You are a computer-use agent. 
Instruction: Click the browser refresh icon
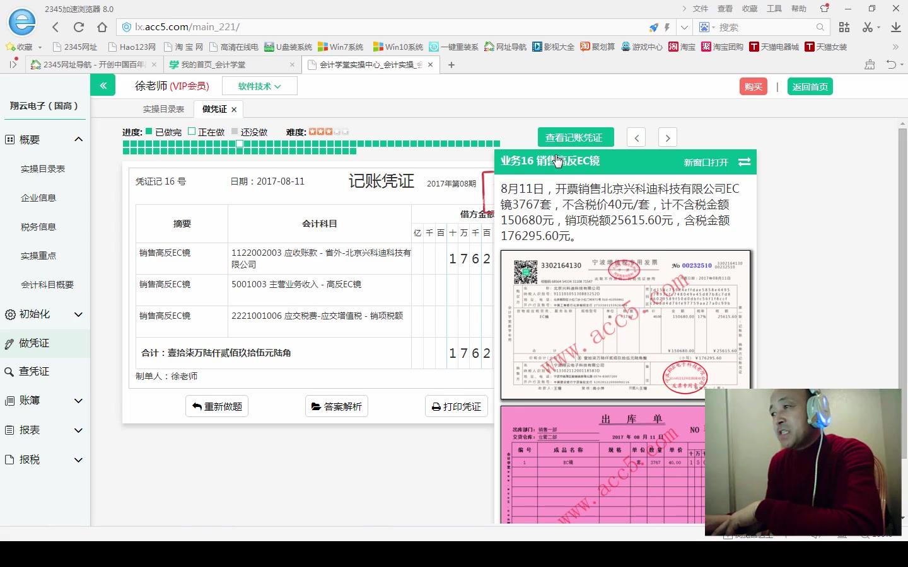[x=78, y=26]
